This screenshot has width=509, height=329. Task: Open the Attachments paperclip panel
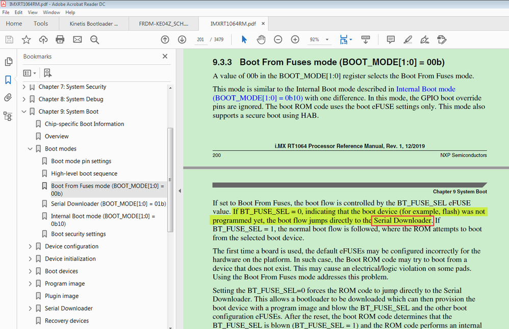(8, 97)
